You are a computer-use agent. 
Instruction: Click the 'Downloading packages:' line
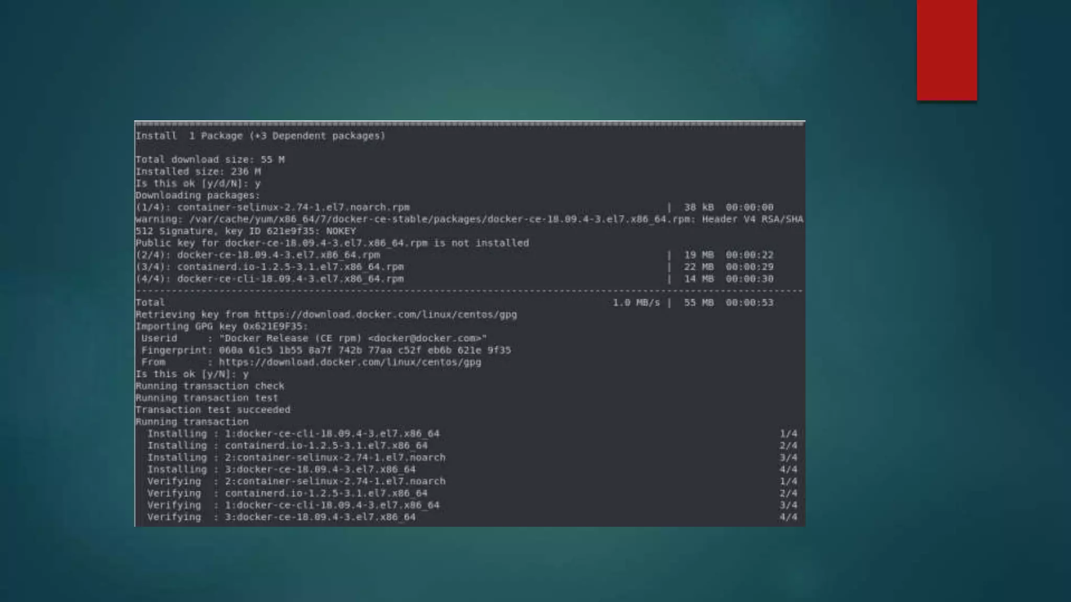click(198, 195)
